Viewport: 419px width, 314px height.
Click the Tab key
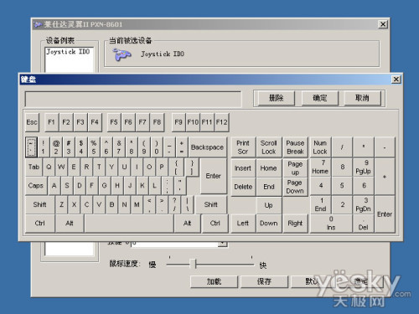[34, 167]
